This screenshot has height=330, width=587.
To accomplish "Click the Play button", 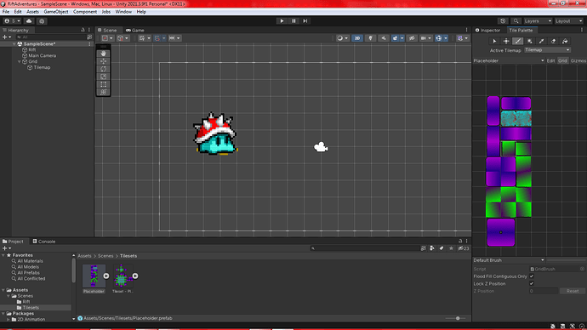I will [282, 21].
